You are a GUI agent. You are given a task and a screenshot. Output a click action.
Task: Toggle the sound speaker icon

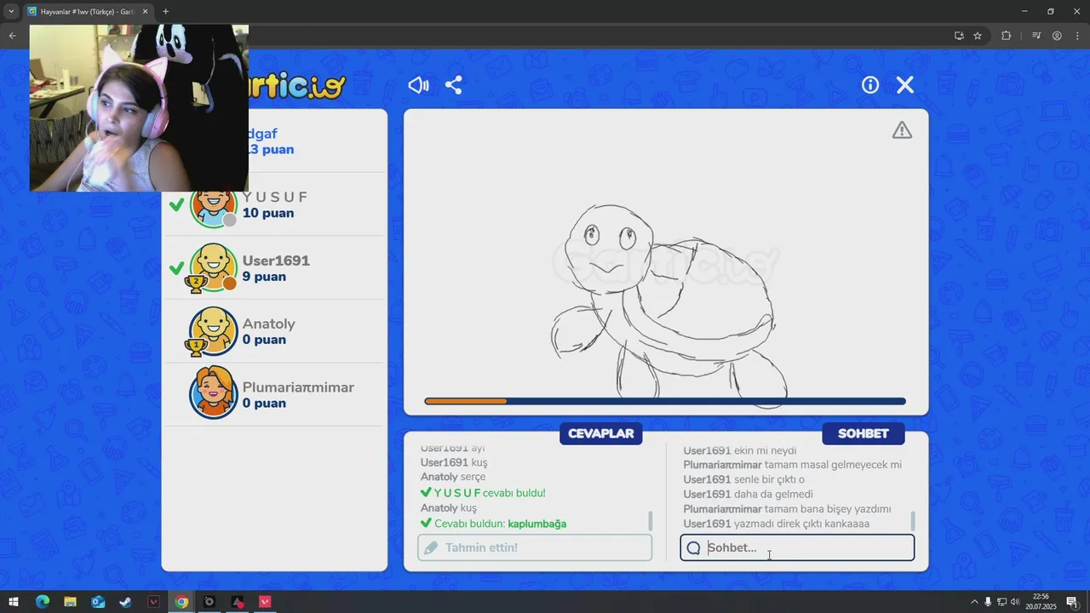click(418, 85)
